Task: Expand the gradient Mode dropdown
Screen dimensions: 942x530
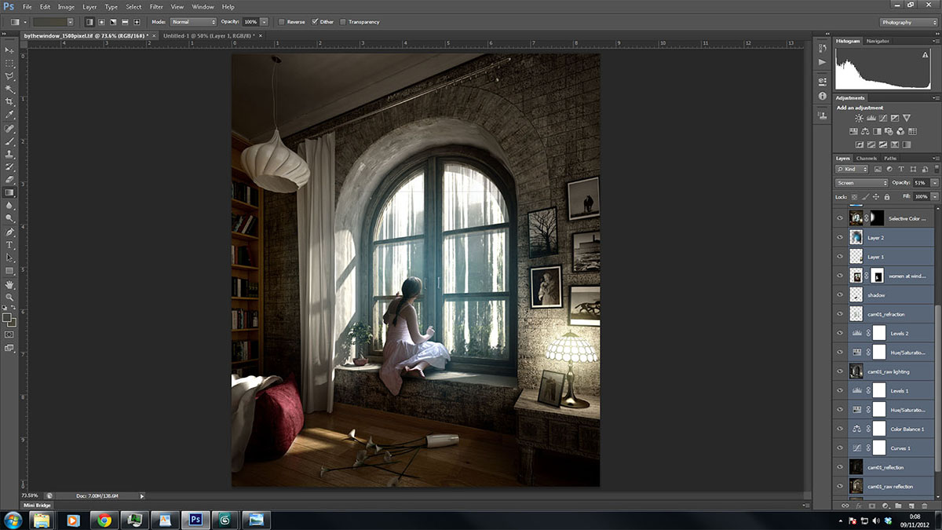Action: point(192,22)
